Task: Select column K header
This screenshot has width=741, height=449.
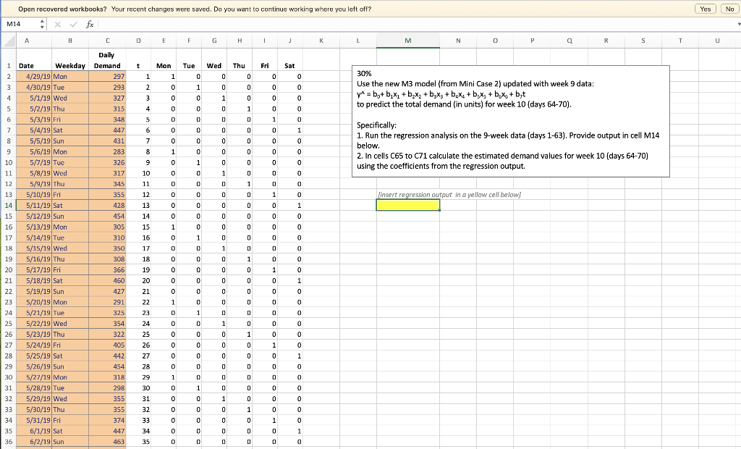Action: [x=321, y=41]
